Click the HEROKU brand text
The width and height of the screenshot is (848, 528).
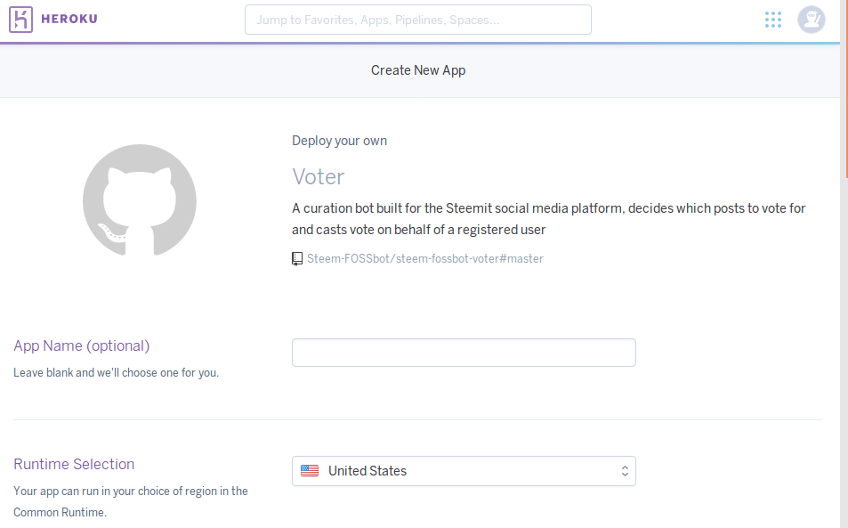(x=69, y=19)
